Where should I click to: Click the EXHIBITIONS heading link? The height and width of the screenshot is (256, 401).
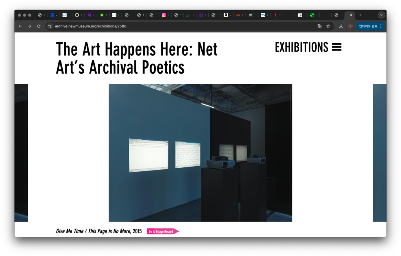301,47
